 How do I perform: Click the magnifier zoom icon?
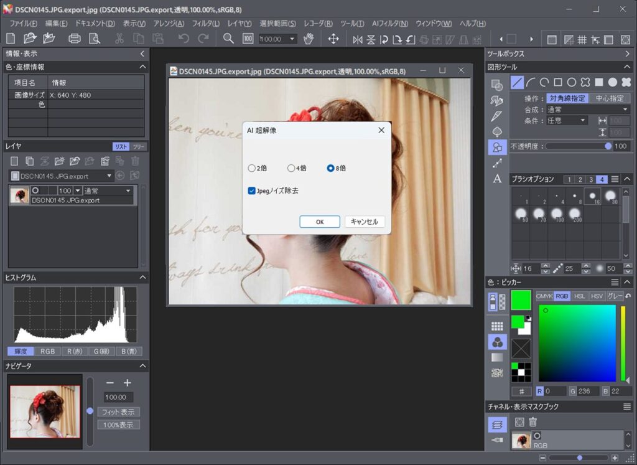228,39
